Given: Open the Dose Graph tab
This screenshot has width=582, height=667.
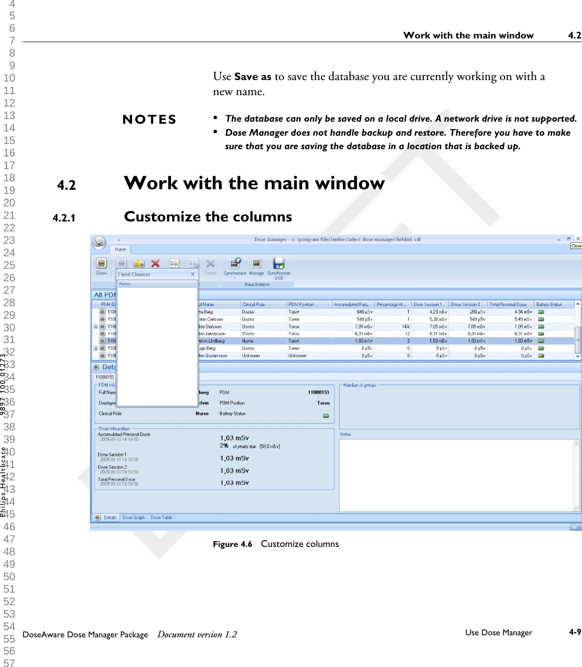Looking at the screenshot, I should pyautogui.click(x=135, y=517).
